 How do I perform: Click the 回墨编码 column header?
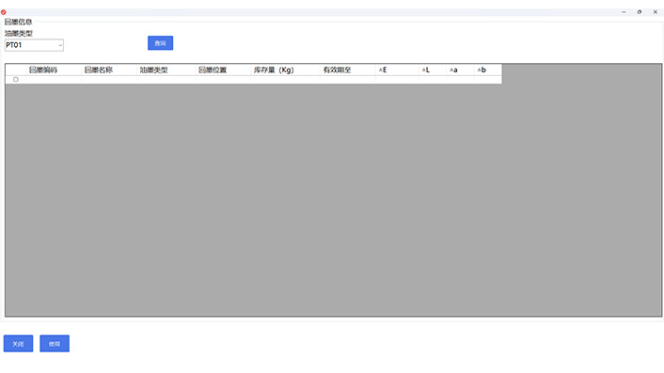coord(54,70)
